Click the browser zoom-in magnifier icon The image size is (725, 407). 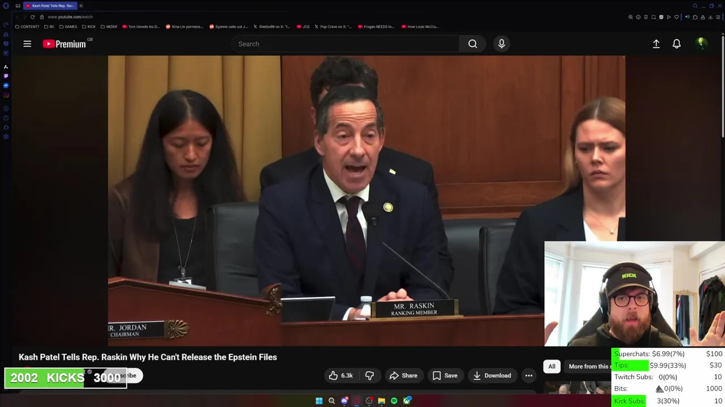click(630, 17)
